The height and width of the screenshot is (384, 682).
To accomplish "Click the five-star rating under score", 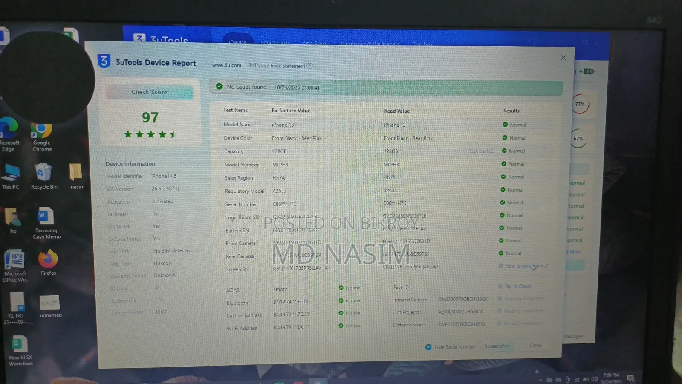I will tap(150, 134).
